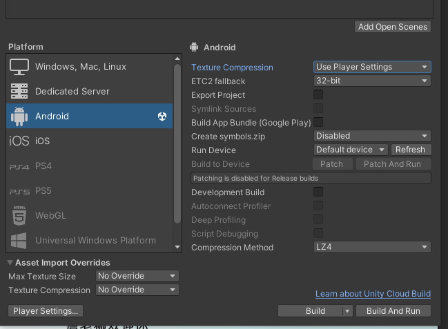
Task: Open the Run Device Default device dropdown
Action: (351, 150)
